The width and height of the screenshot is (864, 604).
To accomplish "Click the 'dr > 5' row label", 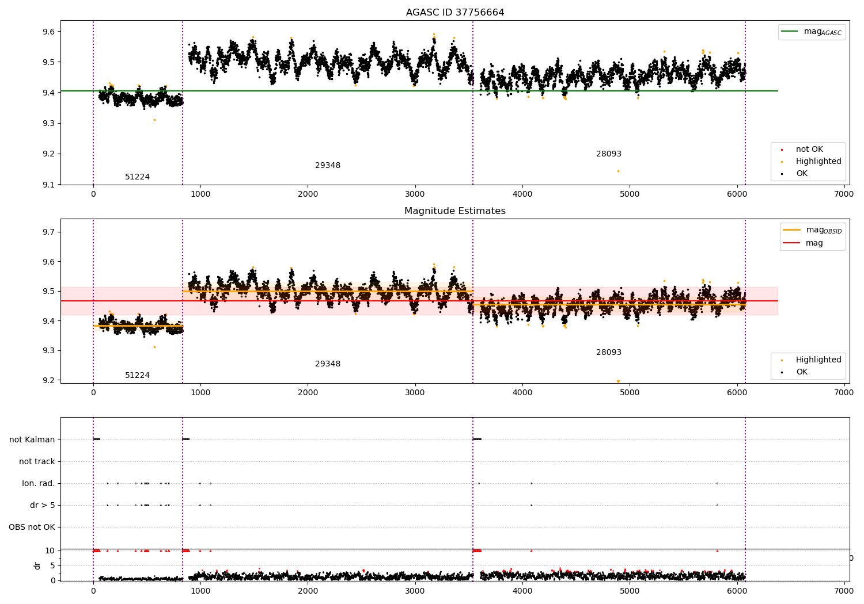I will [x=43, y=506].
